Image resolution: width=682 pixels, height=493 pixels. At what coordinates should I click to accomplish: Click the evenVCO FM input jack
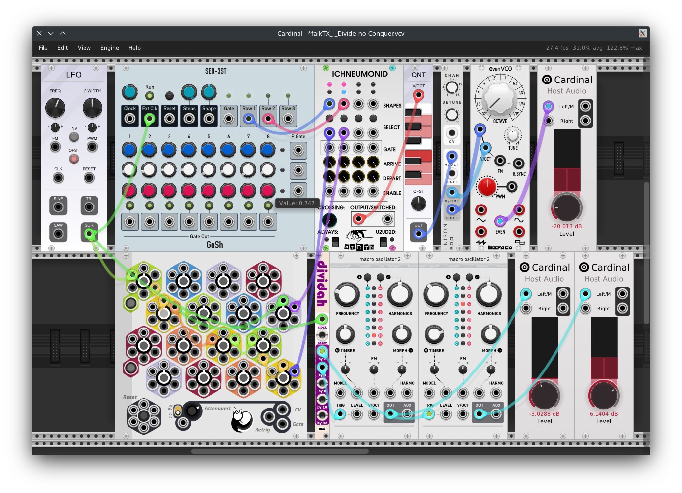click(500, 161)
